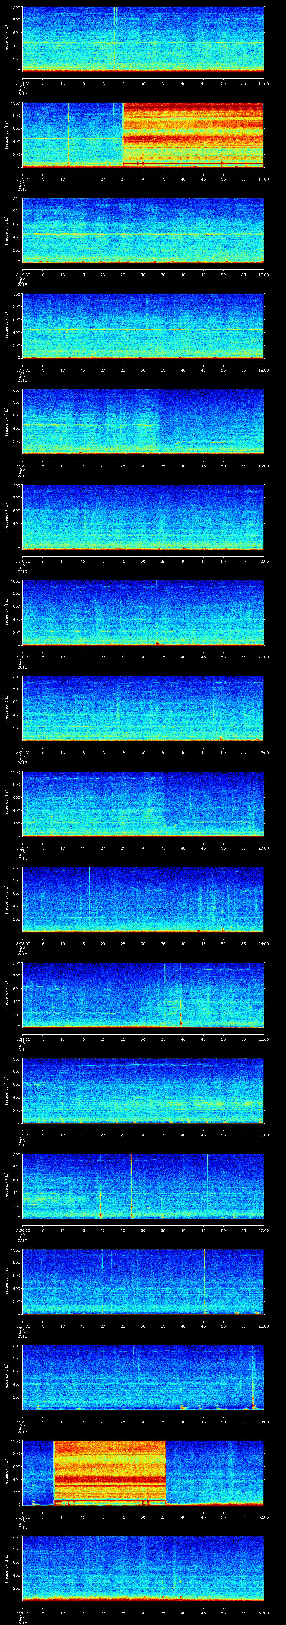Select the '25:00' end-of-axis time label
Viewport: 286px width, 1625px height.
pos(263,1039)
